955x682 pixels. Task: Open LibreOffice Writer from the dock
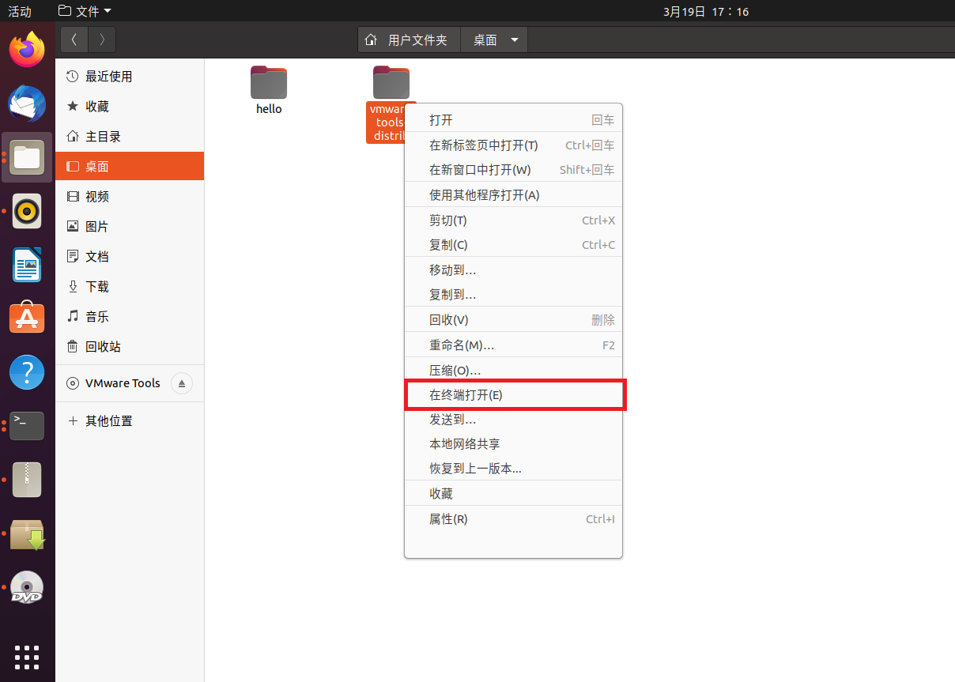tap(27, 265)
